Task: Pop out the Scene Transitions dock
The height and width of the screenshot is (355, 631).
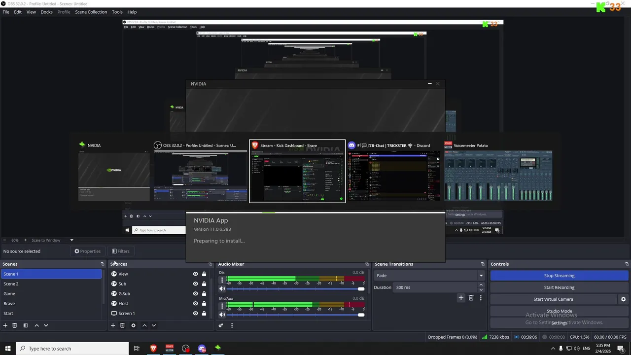Action: point(483,264)
